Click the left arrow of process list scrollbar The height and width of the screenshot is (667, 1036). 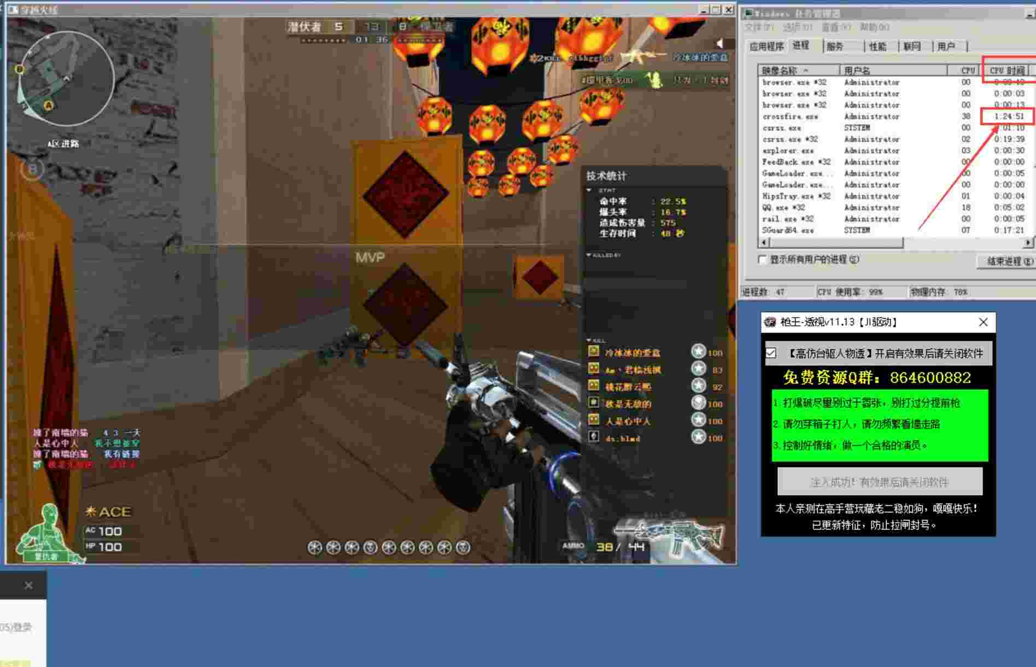[x=764, y=242]
